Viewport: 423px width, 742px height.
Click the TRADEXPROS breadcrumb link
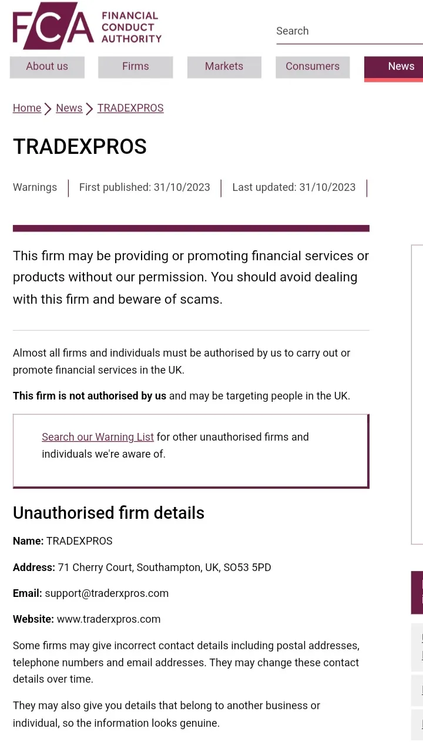[x=130, y=108]
